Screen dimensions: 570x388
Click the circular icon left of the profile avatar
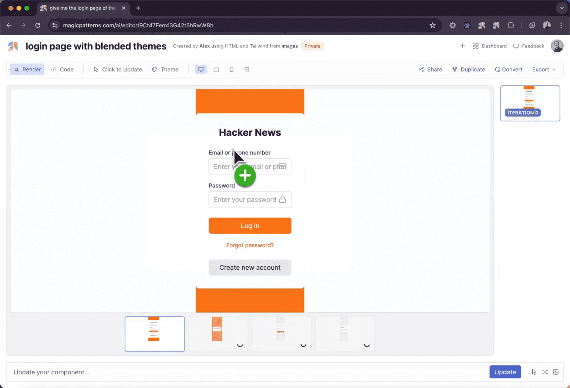tap(532, 25)
